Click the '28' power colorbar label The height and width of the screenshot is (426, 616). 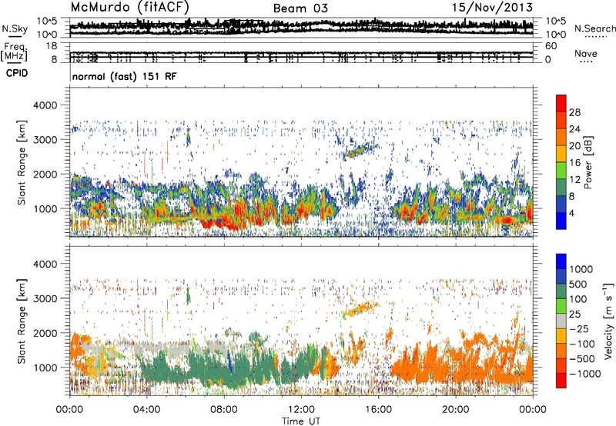(x=574, y=112)
